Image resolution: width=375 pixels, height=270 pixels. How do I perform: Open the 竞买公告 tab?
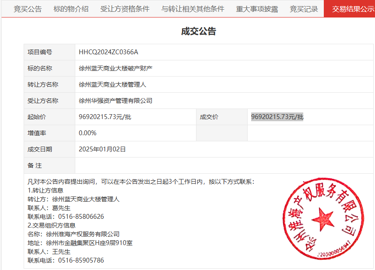pyautogui.click(x=28, y=9)
